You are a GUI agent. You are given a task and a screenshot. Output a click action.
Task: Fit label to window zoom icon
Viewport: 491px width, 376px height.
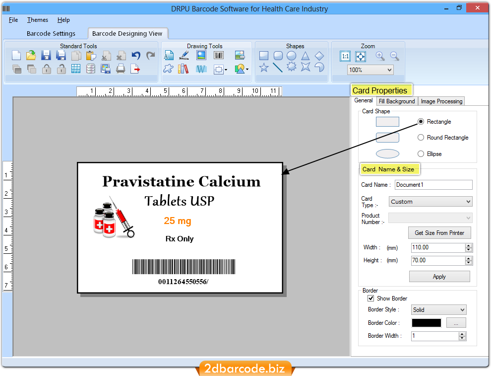[361, 57]
